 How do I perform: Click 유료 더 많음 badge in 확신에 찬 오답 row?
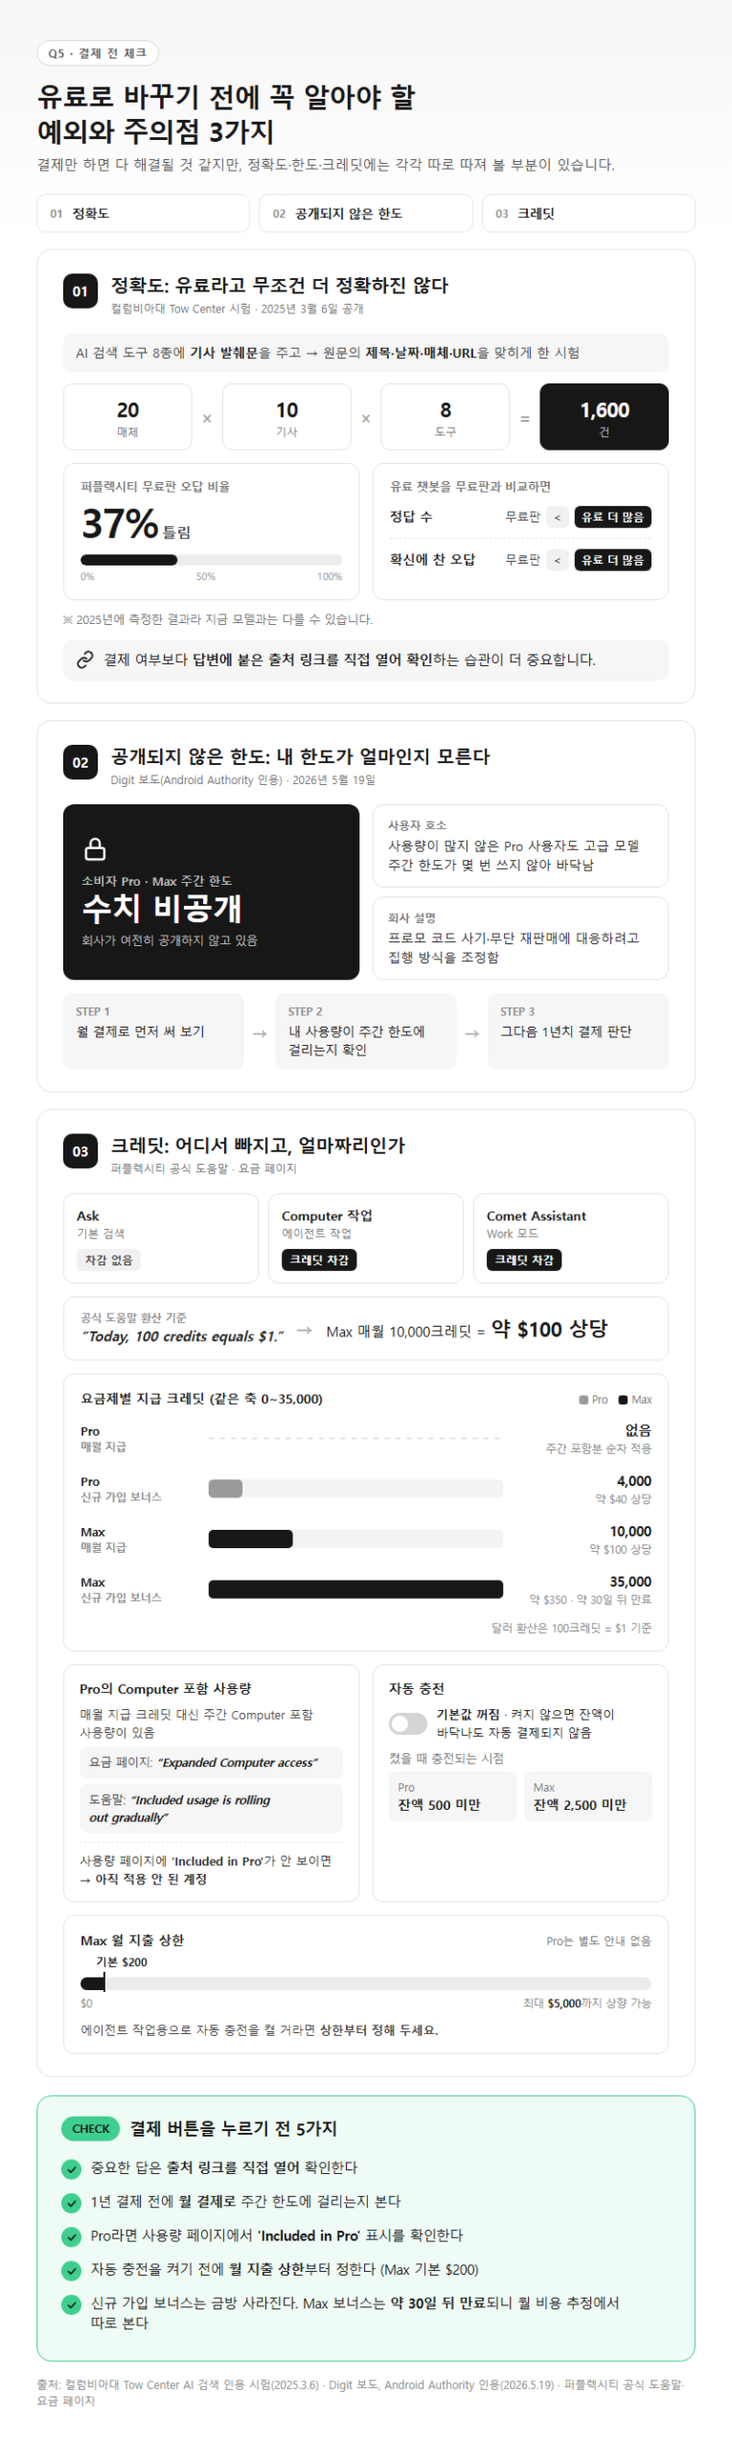click(x=613, y=559)
